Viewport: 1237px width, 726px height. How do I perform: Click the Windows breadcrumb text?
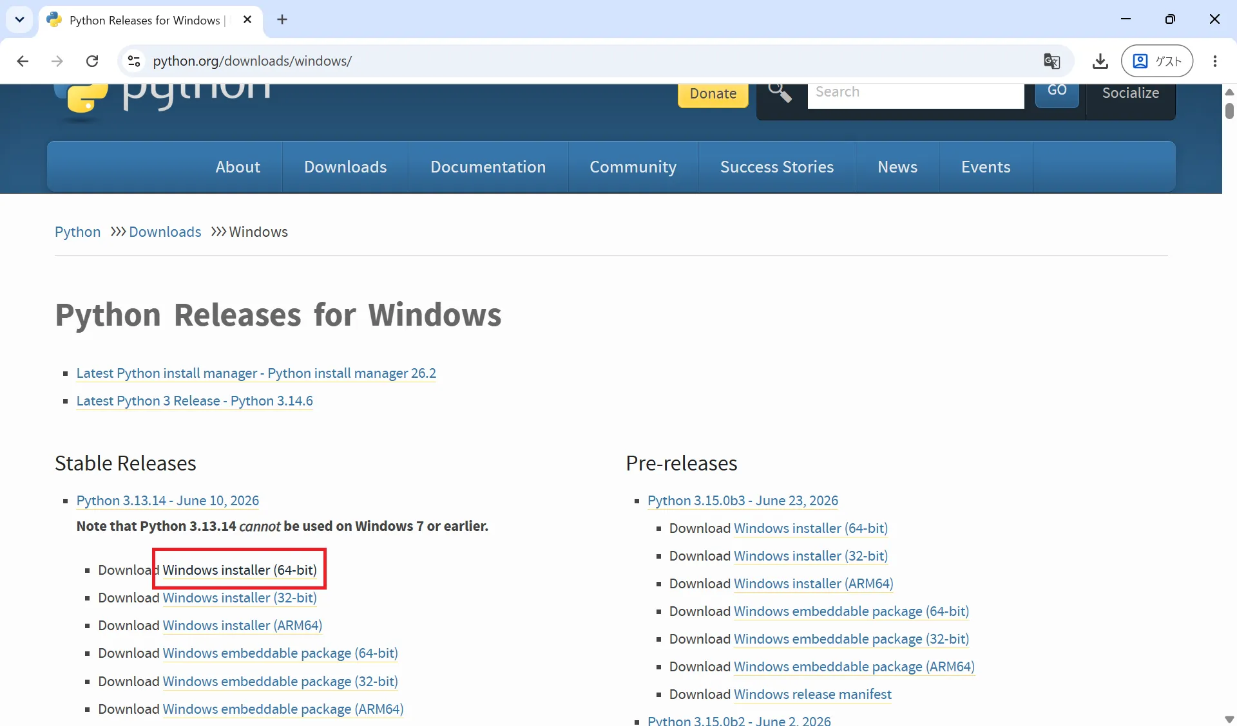(x=258, y=232)
